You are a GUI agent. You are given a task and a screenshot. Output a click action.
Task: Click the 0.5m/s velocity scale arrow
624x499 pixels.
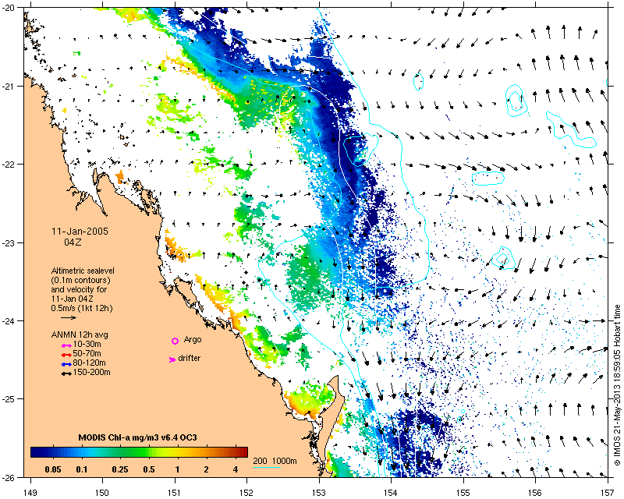click(69, 317)
